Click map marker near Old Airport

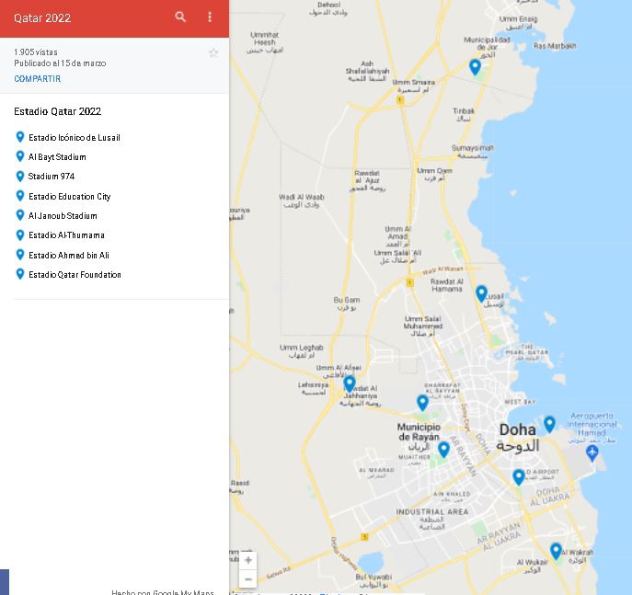518,477
